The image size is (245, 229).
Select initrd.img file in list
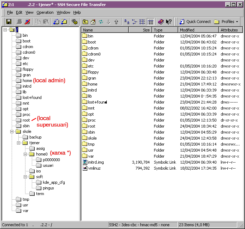(x=96, y=162)
